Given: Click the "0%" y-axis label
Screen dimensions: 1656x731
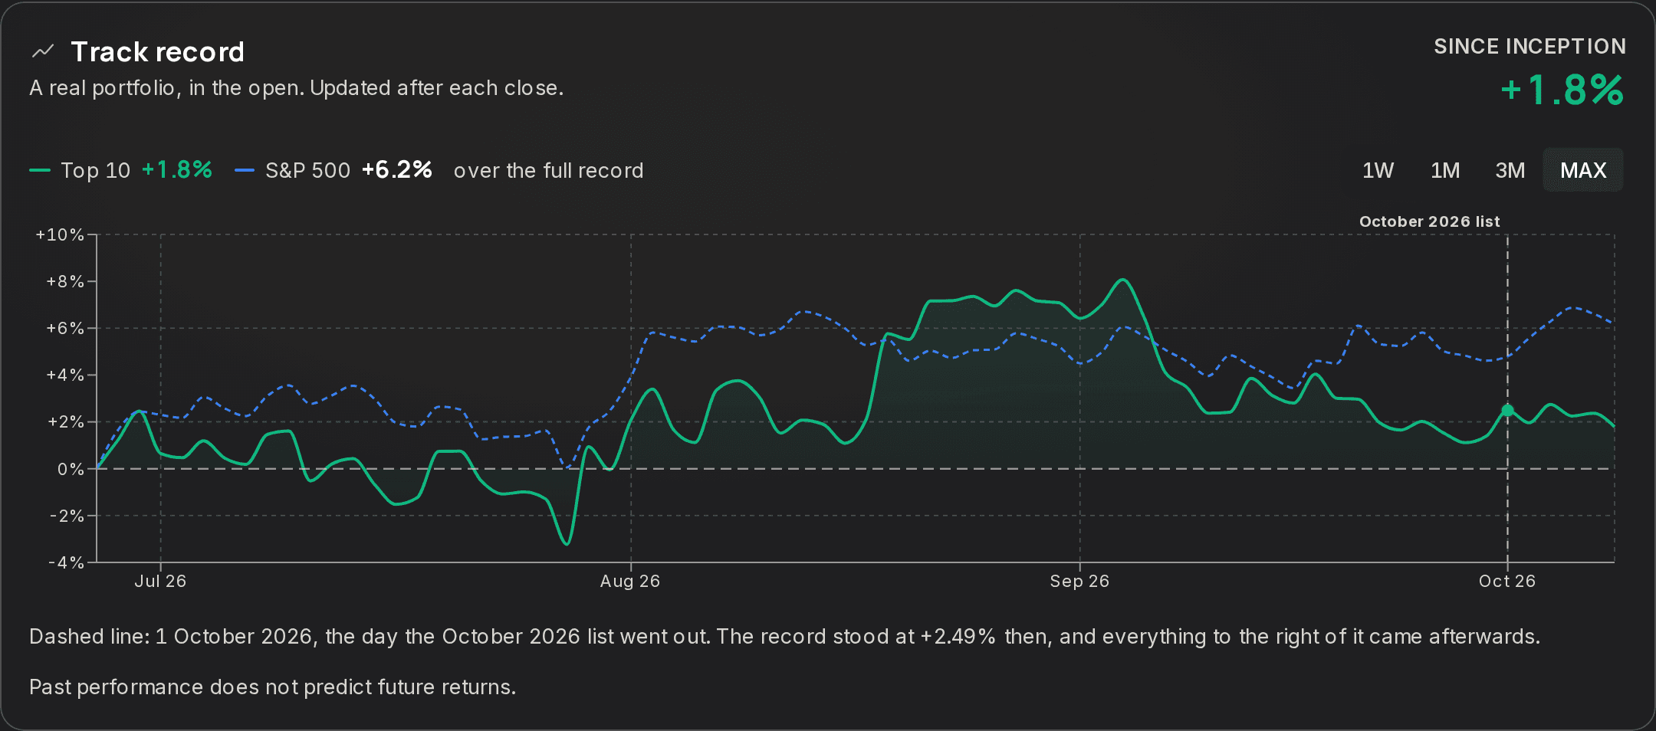Looking at the screenshot, I should click(x=71, y=469).
